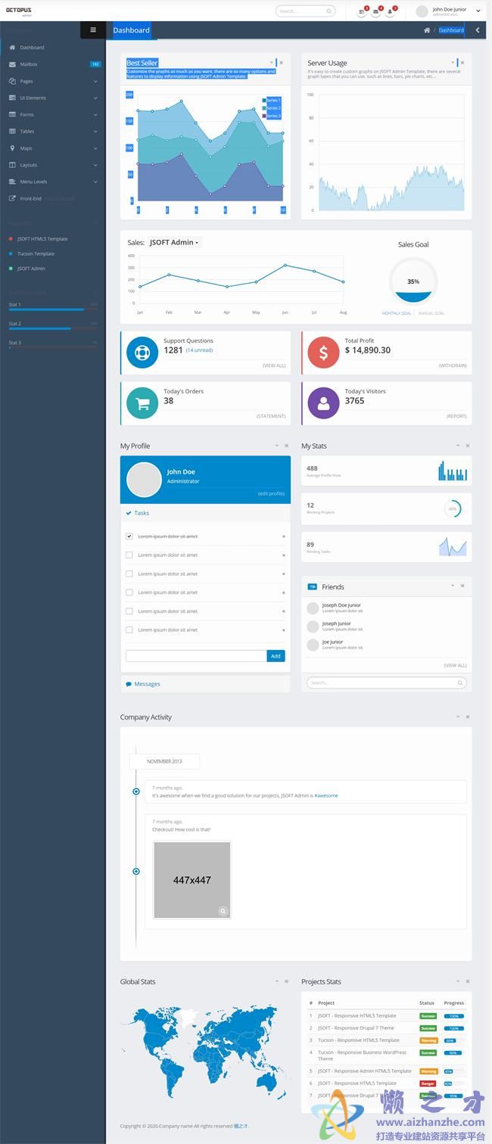
Task: Uncheck the first completed task checkbox
Action: pos(129,536)
